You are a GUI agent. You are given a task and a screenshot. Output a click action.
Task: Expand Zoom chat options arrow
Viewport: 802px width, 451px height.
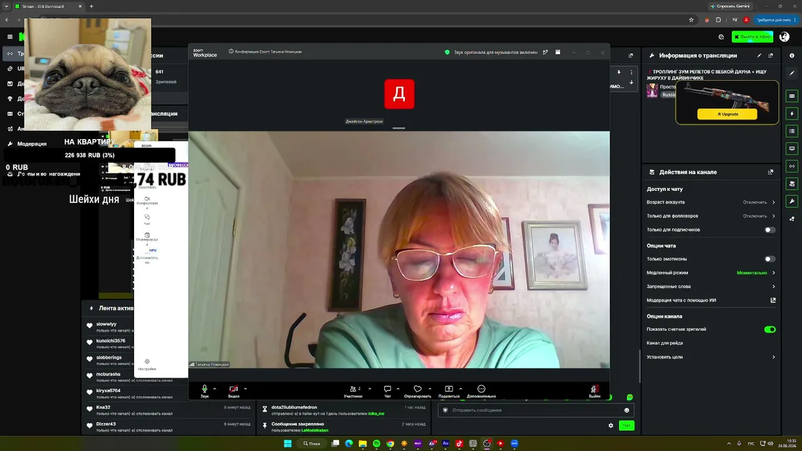(x=398, y=388)
